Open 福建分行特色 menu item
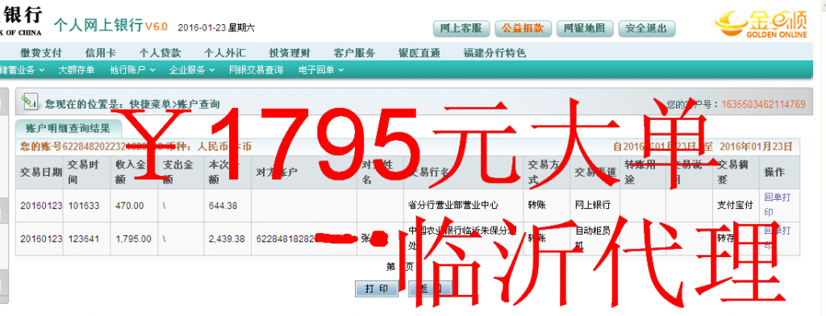This screenshot has width=826, height=316. (494, 52)
